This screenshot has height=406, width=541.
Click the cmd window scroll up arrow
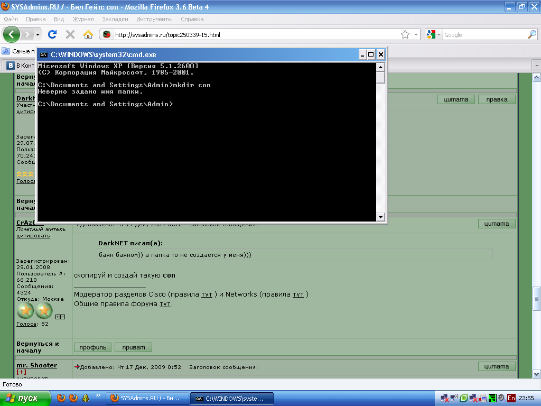click(x=380, y=67)
